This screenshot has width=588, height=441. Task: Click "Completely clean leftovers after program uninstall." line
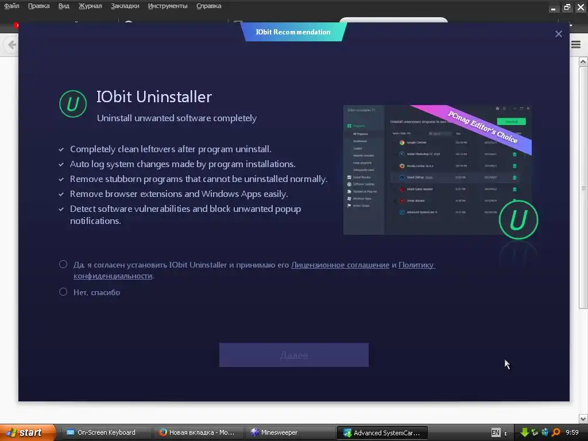click(x=171, y=149)
